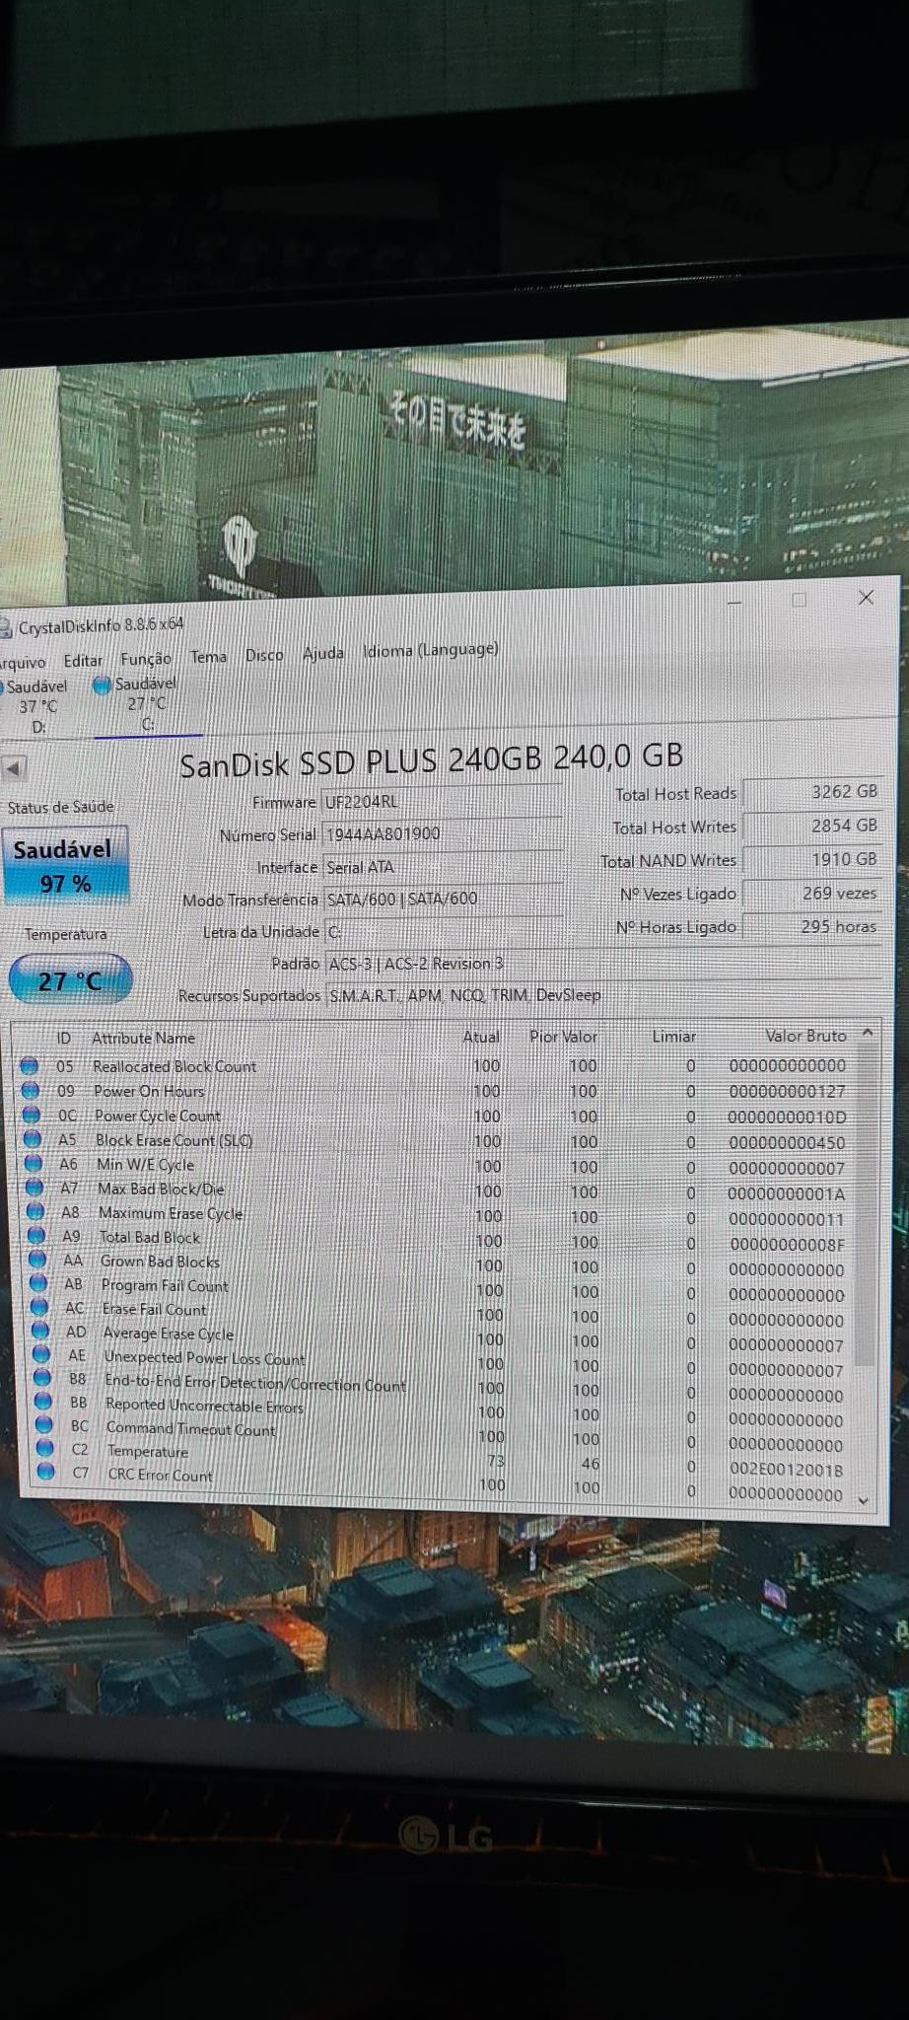Click raw value 00000000010D
Viewport: 909px width, 2020px height.
[x=787, y=1118]
